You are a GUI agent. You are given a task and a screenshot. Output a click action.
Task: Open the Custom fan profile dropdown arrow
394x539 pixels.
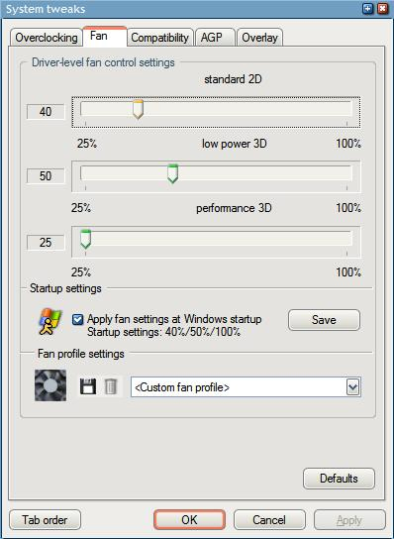point(352,387)
